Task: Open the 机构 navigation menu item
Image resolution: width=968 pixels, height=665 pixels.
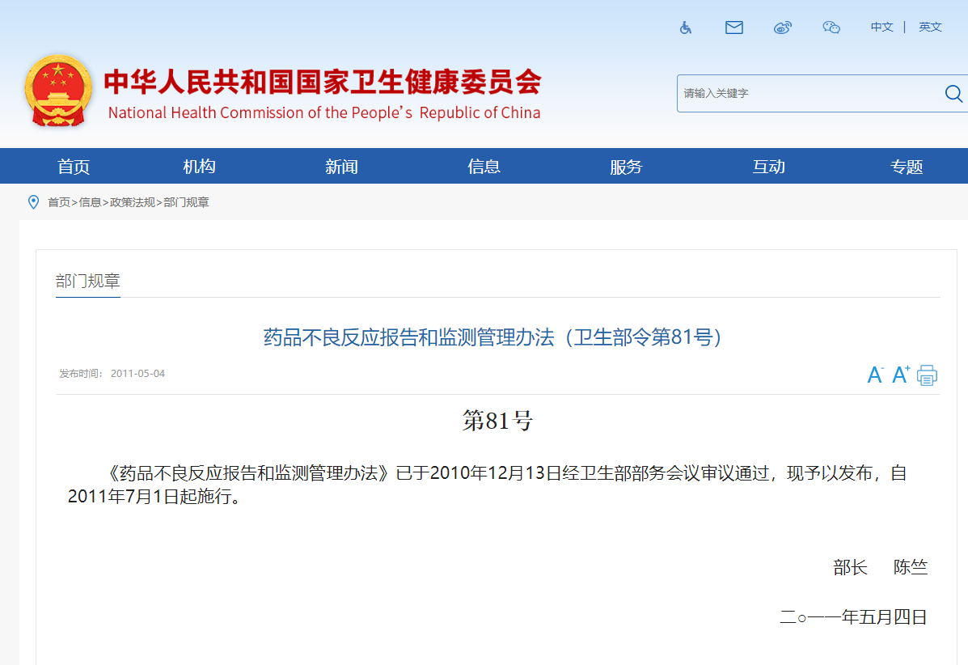Action: [x=199, y=167]
